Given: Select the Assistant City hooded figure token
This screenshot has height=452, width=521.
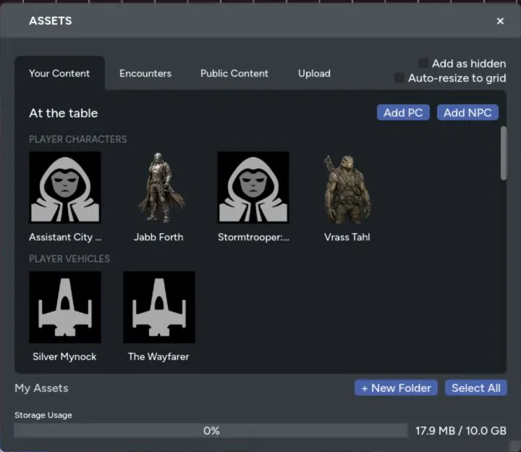Looking at the screenshot, I should (x=65, y=188).
